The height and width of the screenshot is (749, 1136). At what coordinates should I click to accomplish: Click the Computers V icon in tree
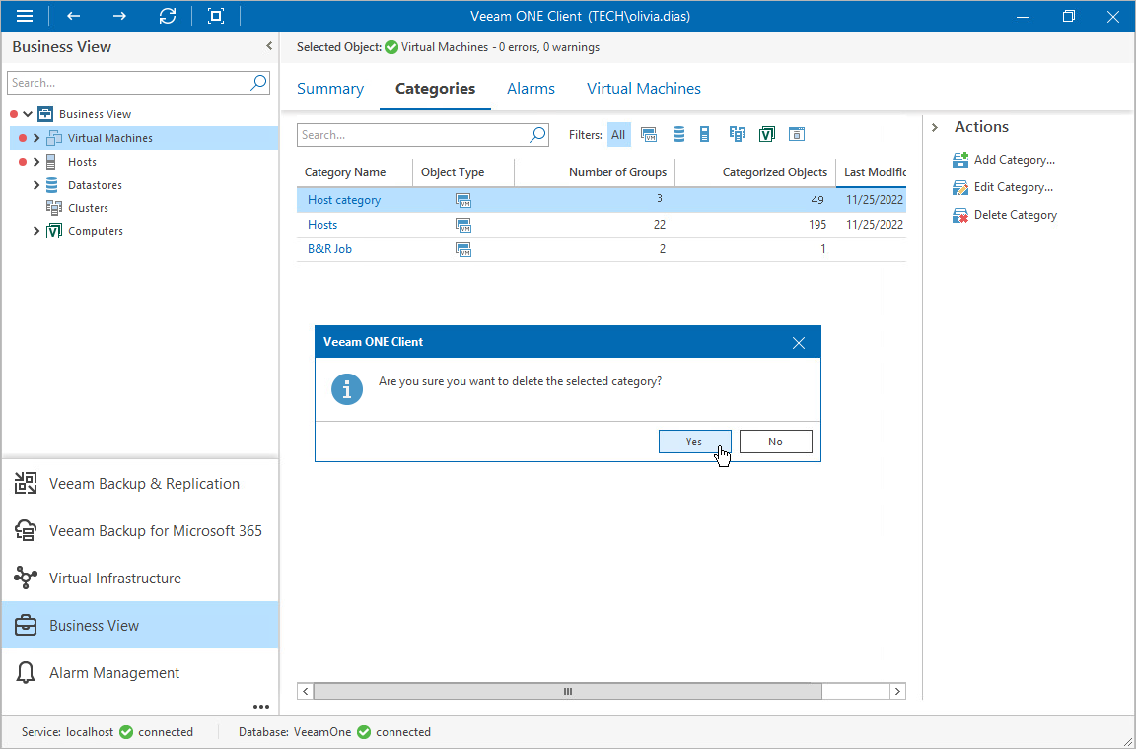[53, 231]
